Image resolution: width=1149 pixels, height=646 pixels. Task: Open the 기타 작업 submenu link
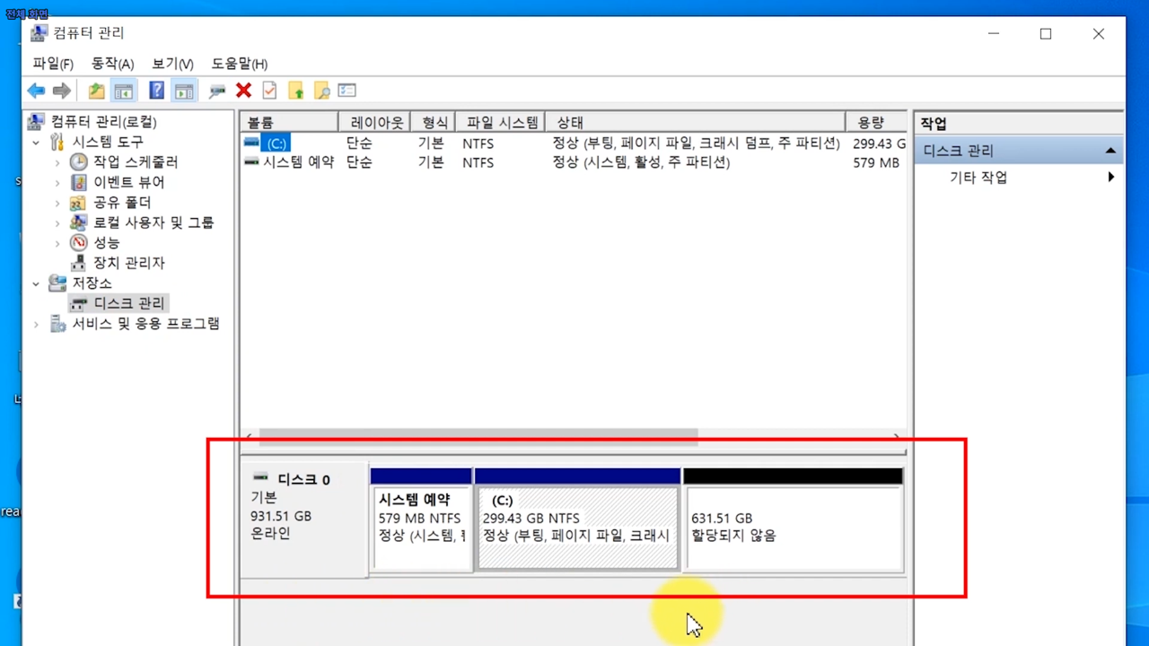coord(978,178)
